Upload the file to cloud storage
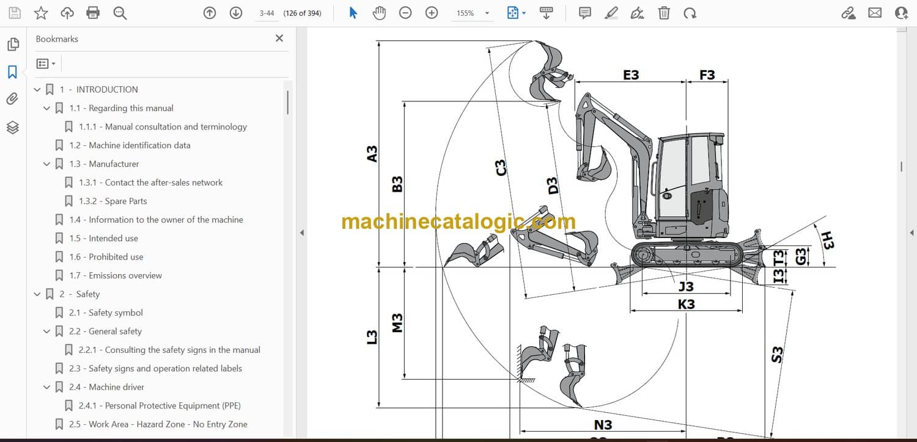917x442 pixels. pos(67,13)
